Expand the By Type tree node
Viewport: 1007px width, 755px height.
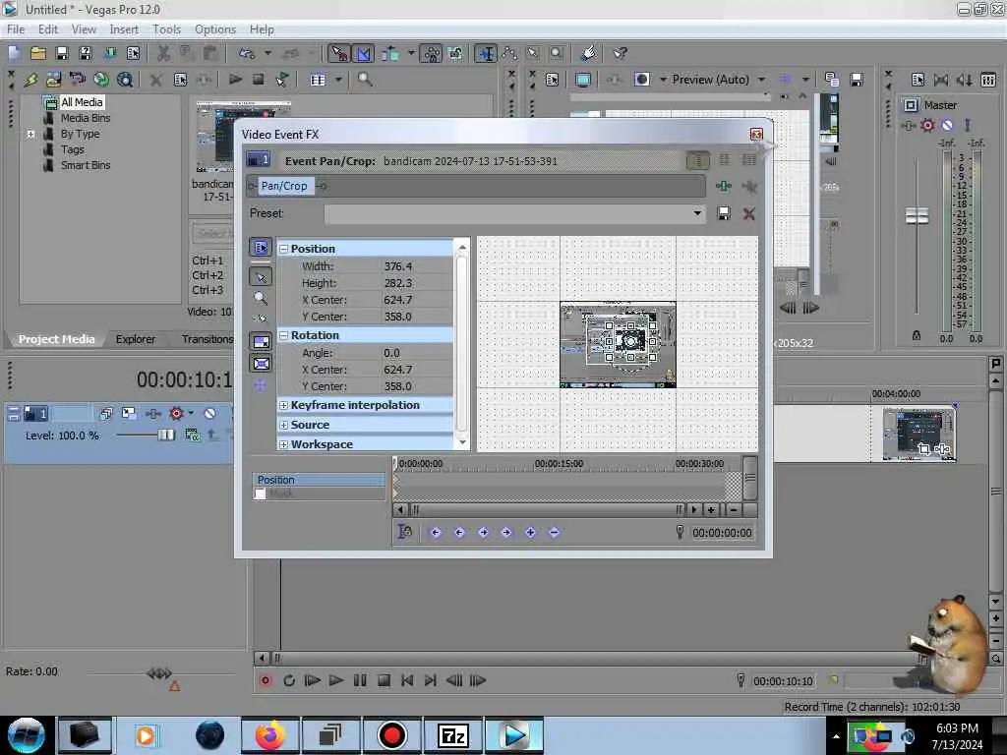30,134
